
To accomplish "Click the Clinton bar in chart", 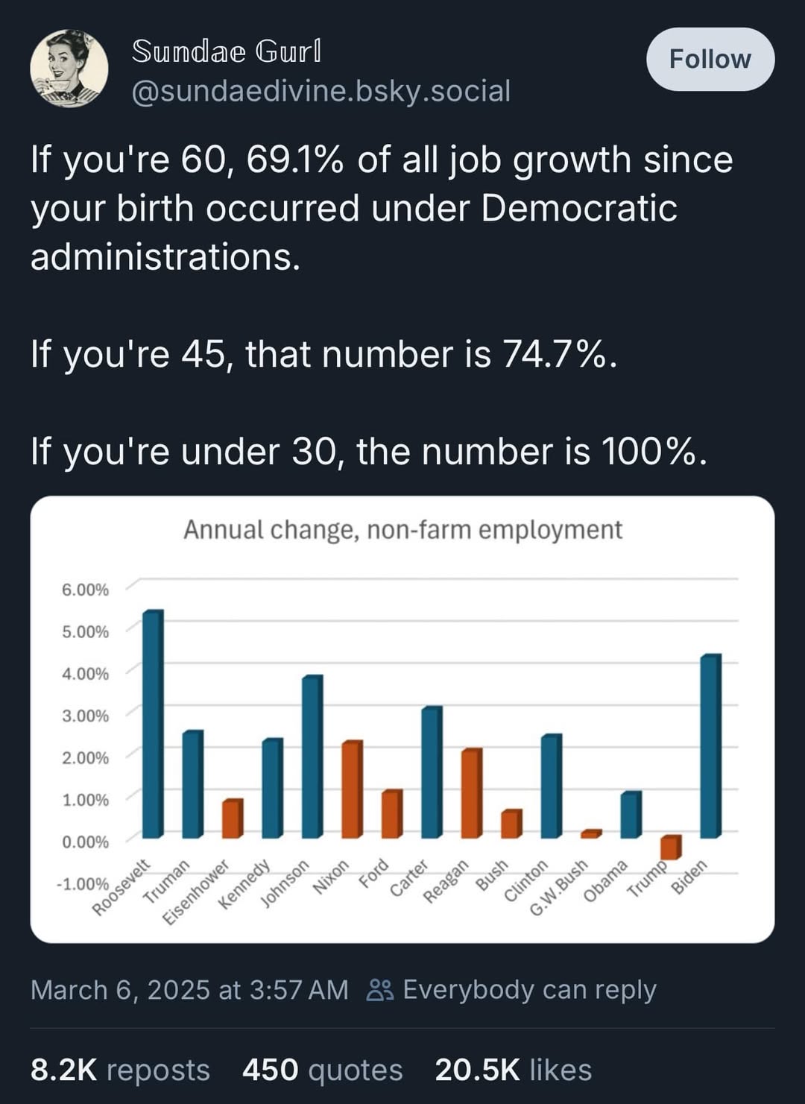I will click(550, 786).
